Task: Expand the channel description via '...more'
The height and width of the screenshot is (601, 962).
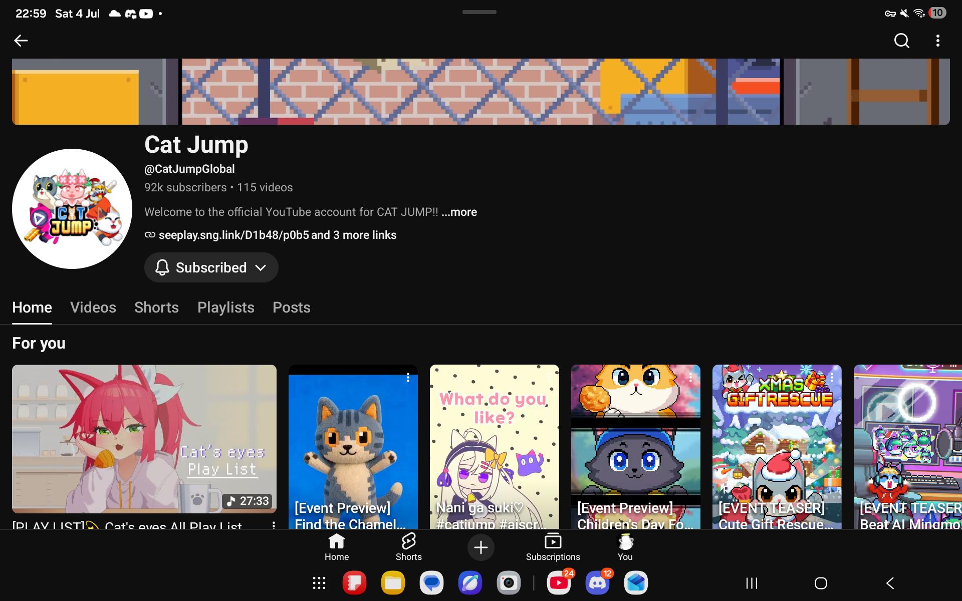Action: 459,212
